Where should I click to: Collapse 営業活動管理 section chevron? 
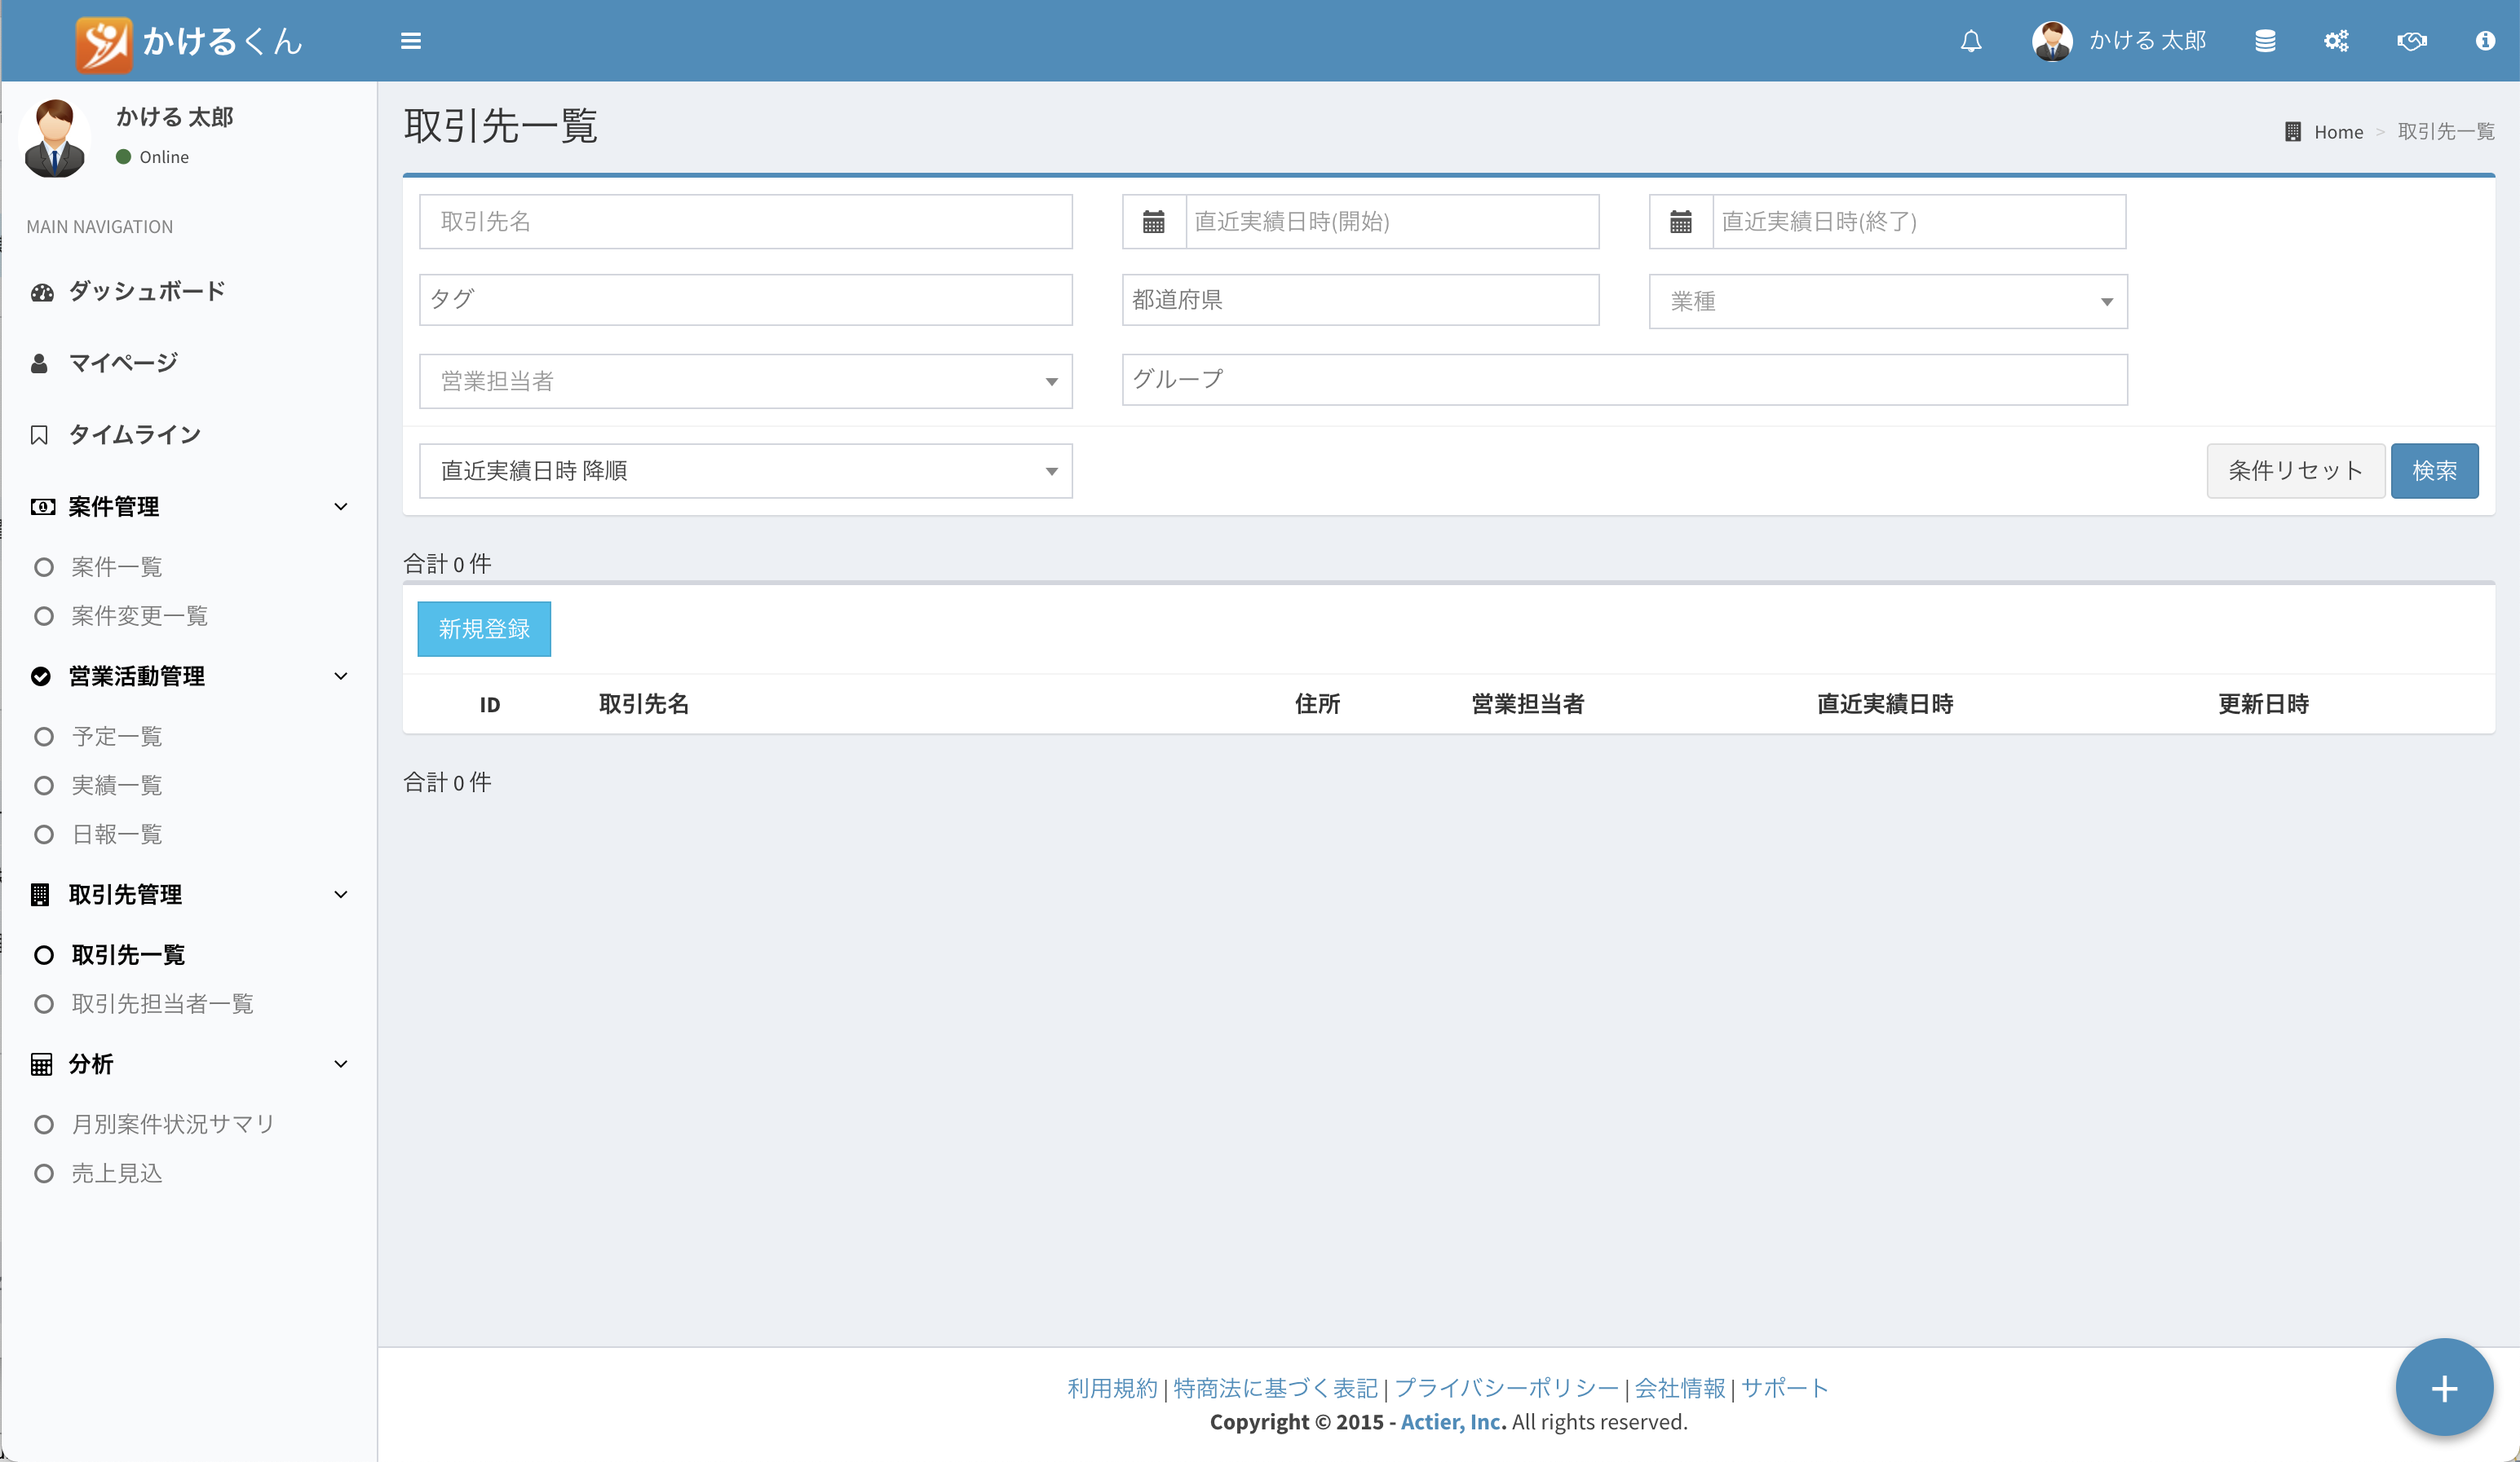(341, 676)
